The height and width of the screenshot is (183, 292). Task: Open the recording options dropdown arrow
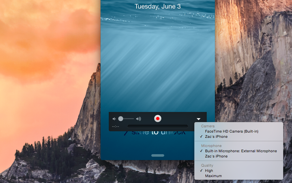(x=198, y=119)
